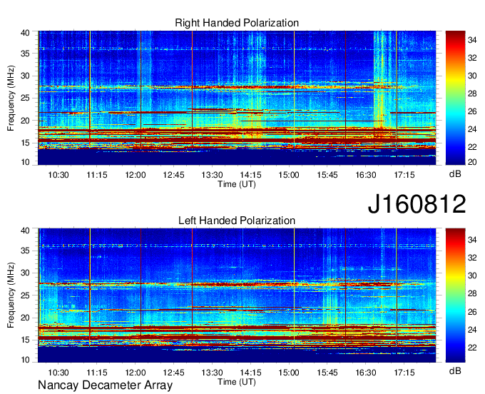Click 30 MHz tick on Right Handed plot

(25, 76)
